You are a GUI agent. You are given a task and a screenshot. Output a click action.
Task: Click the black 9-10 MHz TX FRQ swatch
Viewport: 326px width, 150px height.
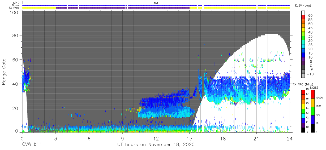(304, 130)
